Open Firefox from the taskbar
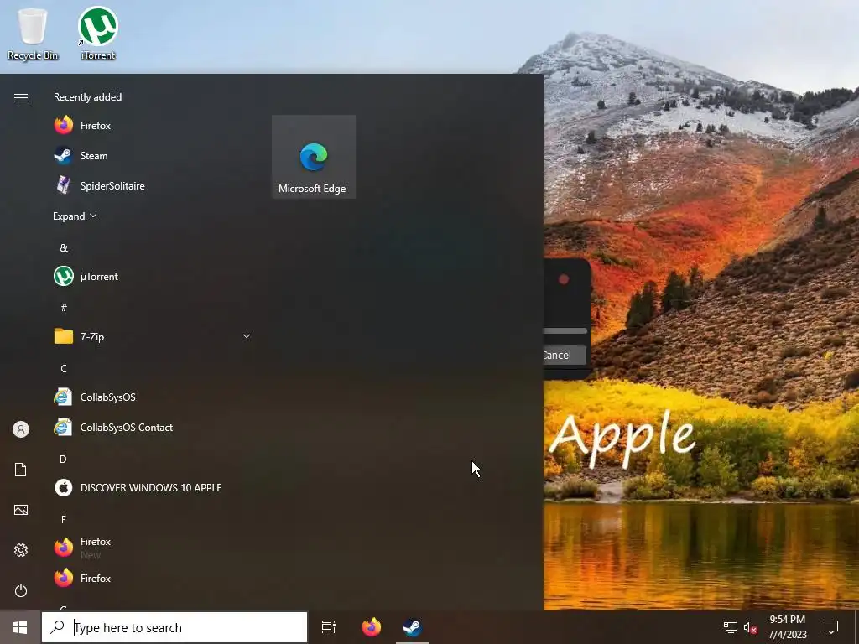Viewport: 859px width, 644px height. point(372,627)
